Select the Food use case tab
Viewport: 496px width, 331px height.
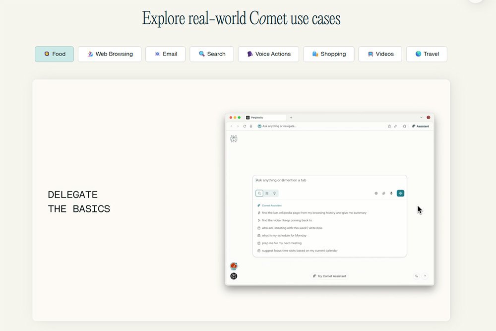54,54
